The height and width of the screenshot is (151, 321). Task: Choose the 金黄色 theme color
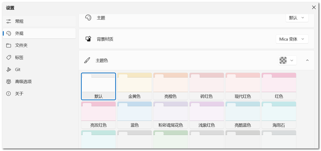[x=134, y=86]
